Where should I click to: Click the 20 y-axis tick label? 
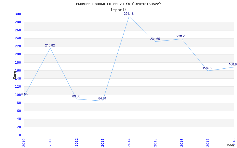click(x=19, y=127)
